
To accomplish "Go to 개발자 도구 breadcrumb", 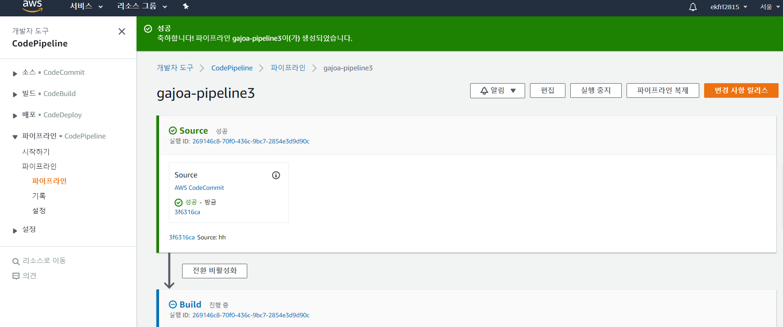I will click(175, 68).
